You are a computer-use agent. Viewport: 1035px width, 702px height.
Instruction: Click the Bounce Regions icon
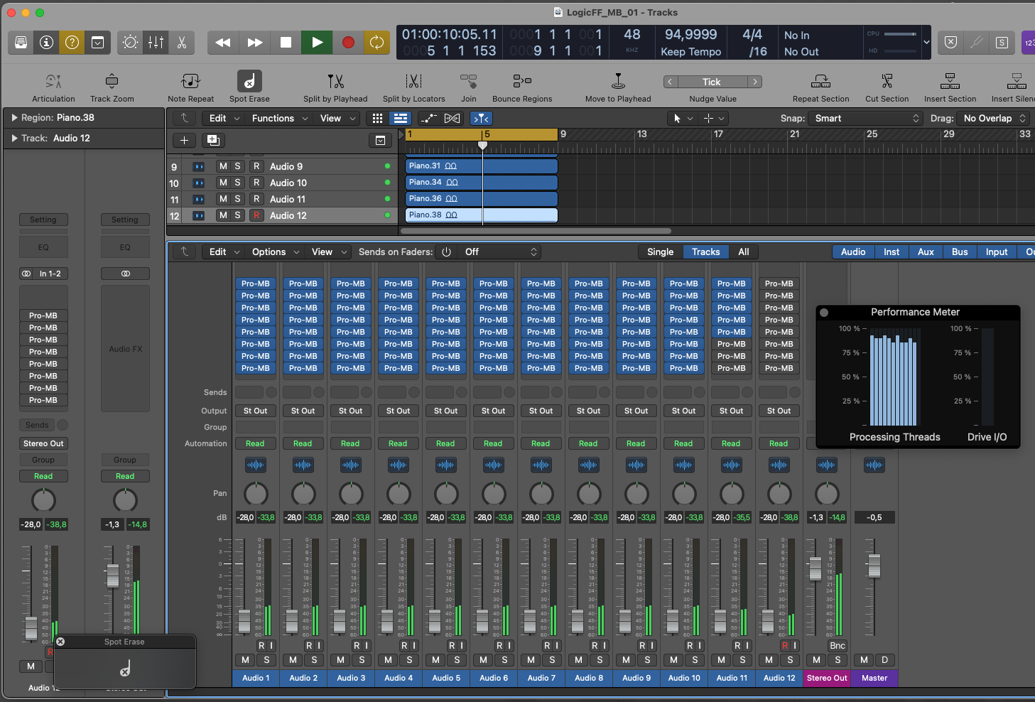pos(522,81)
